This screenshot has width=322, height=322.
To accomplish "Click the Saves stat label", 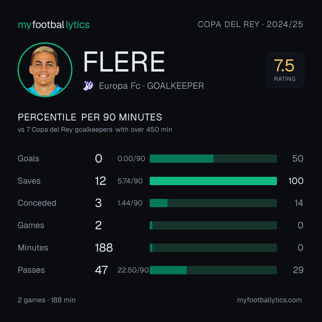I will tap(29, 181).
